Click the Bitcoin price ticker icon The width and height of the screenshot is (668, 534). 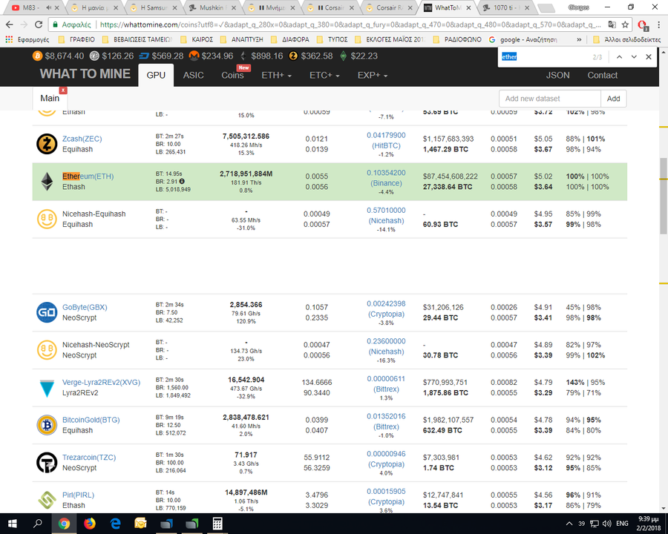[x=38, y=56]
